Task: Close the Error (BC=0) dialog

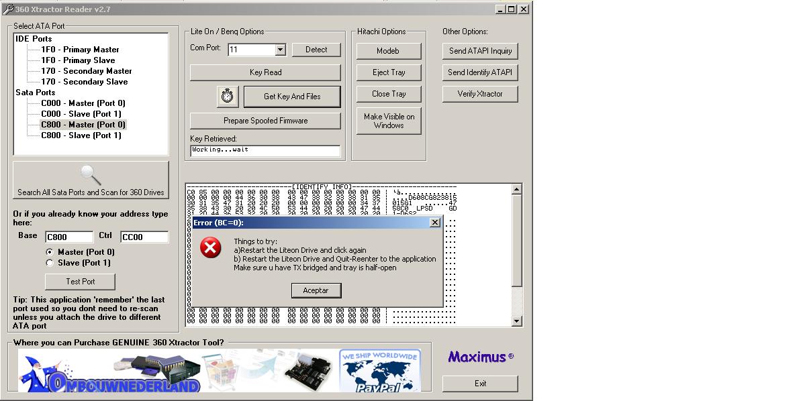Action: 435,222
